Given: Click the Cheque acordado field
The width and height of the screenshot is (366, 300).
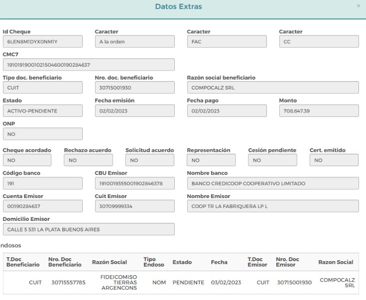Looking at the screenshot, I should coord(27,160).
